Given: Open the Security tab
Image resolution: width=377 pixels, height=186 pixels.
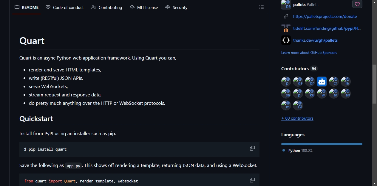Looking at the screenshot, I should pyautogui.click(x=176, y=7).
